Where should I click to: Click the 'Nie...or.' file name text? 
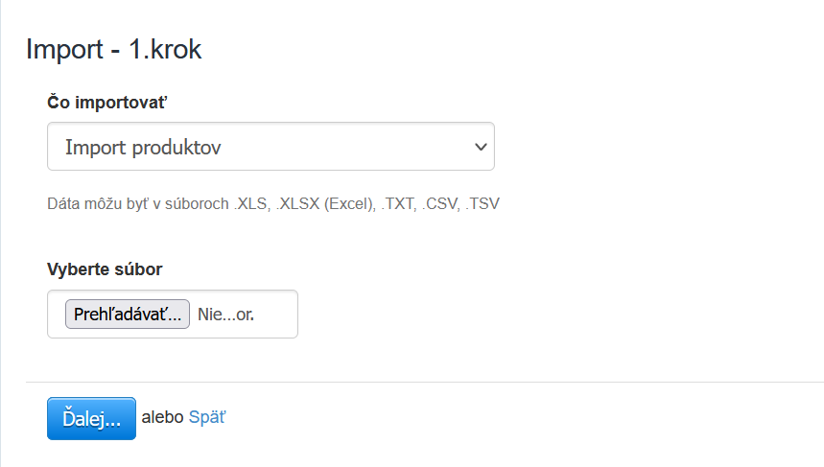(225, 315)
